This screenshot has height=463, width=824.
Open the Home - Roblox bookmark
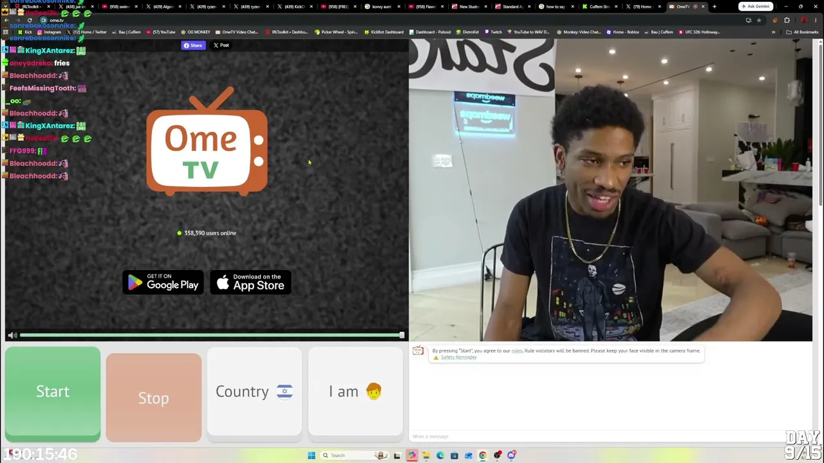coord(623,32)
